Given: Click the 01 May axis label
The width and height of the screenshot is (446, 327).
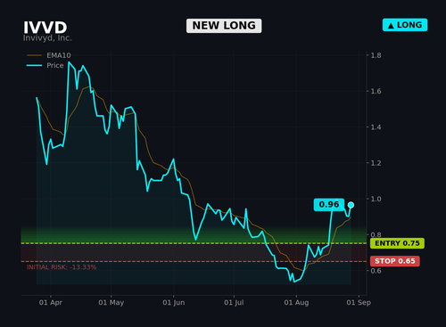Looking at the screenshot, I should [x=111, y=303].
